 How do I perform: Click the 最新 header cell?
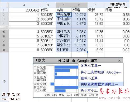pyautogui.click(x=96, y=10)
